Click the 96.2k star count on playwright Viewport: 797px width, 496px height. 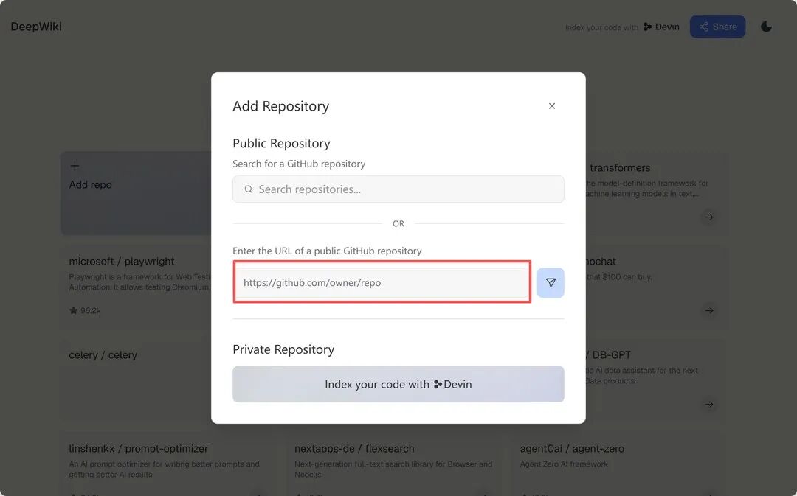click(x=91, y=311)
